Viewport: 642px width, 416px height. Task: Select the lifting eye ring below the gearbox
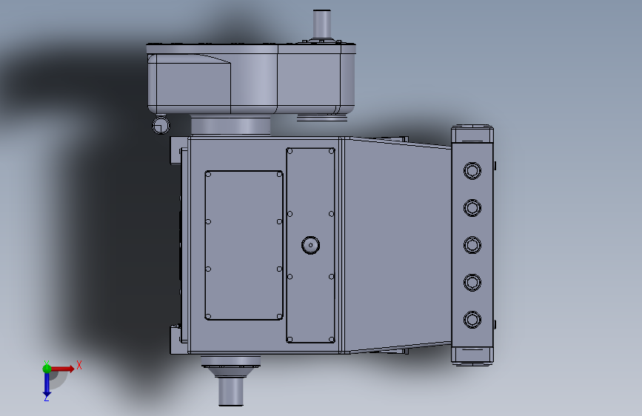click(x=161, y=125)
